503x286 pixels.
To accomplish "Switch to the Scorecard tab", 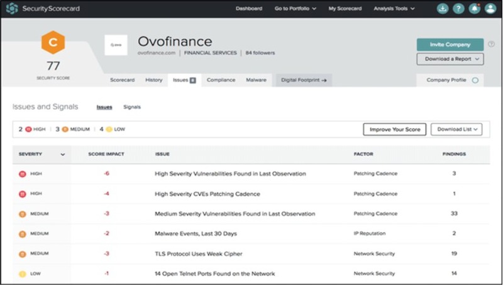I will 122,80.
